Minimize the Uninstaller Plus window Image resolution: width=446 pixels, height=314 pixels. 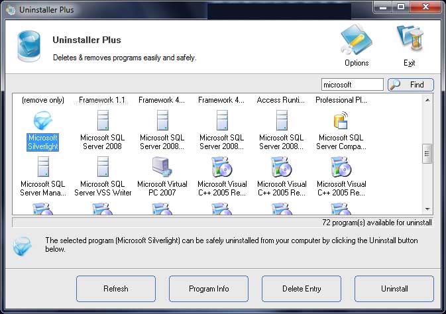[x=382, y=7]
